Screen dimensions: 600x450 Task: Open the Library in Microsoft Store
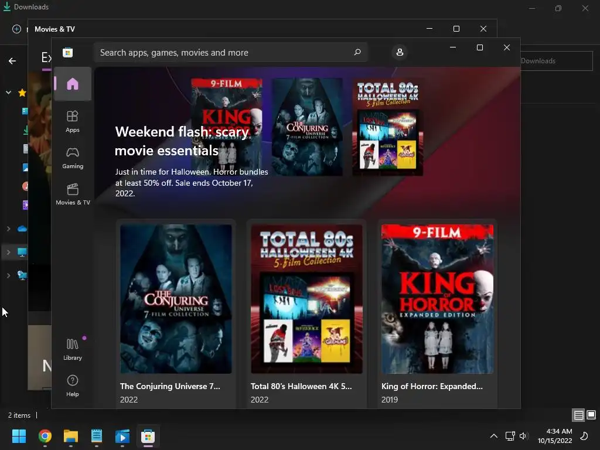pos(72,349)
